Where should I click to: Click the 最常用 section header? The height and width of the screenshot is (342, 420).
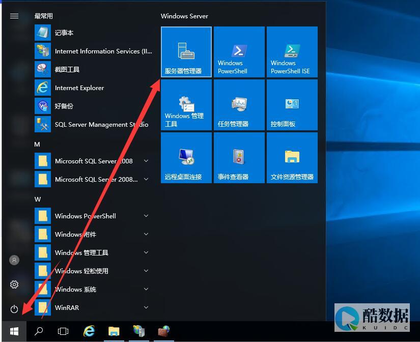(x=43, y=16)
